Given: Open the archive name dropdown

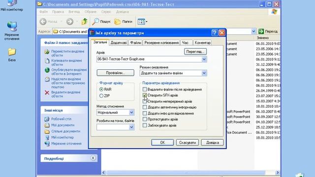Looking at the screenshot, I should coord(204,59).
